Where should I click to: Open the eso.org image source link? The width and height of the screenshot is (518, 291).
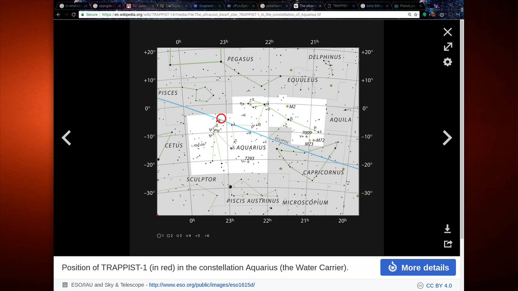click(202, 285)
